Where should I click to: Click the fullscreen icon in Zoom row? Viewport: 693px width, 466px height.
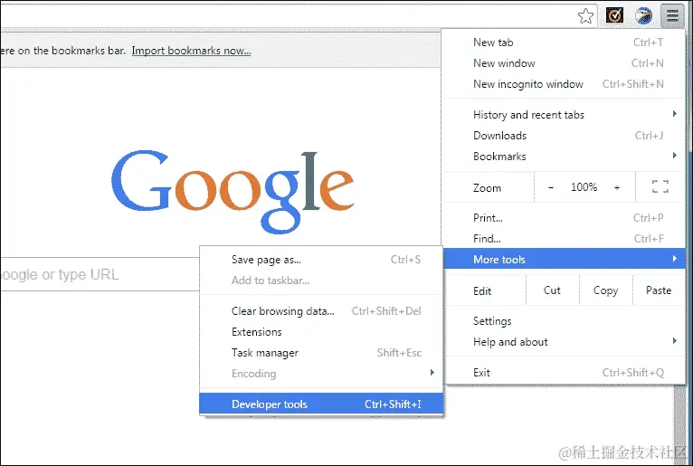pyautogui.click(x=660, y=187)
